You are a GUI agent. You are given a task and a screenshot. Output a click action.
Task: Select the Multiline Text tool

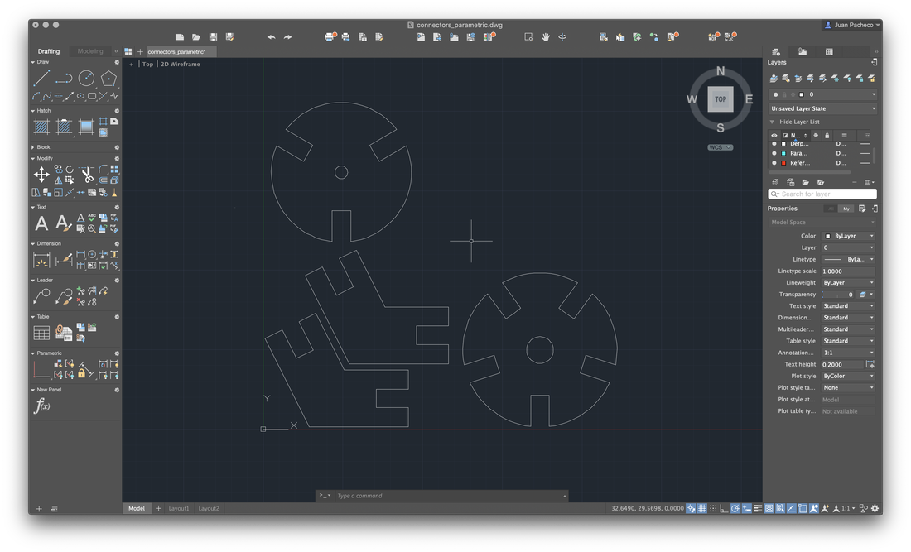tap(41, 223)
